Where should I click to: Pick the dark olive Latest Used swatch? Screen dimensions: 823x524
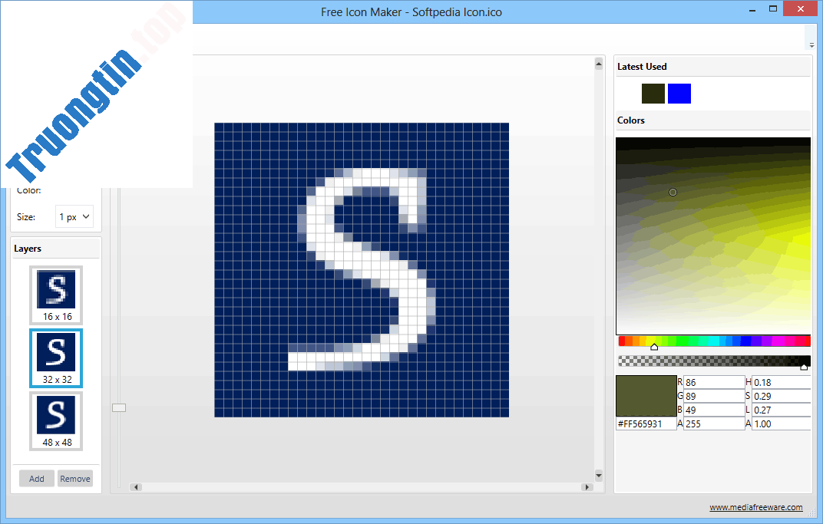[653, 94]
